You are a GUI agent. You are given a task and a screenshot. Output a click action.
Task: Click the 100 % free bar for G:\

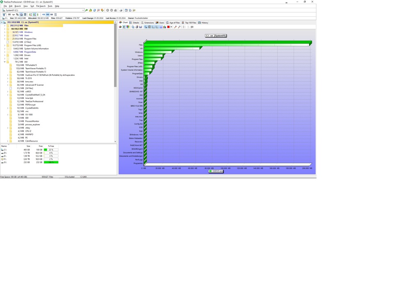click(51, 162)
